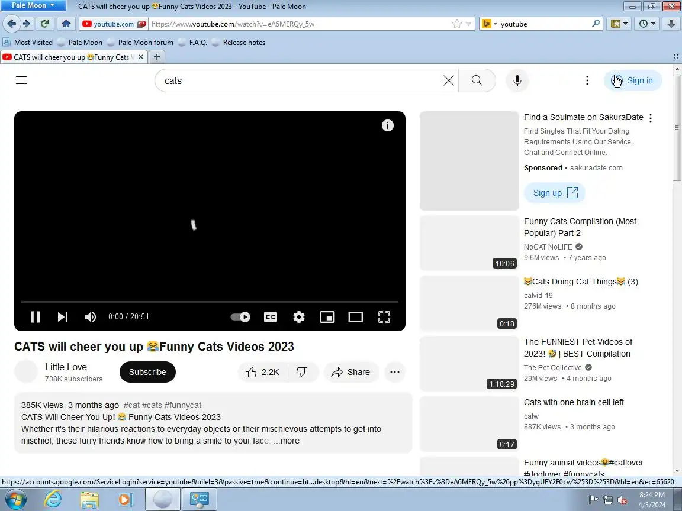682x511 pixels.
Task: Open Most Visited bookmarks folder
Action: pyautogui.click(x=28, y=42)
